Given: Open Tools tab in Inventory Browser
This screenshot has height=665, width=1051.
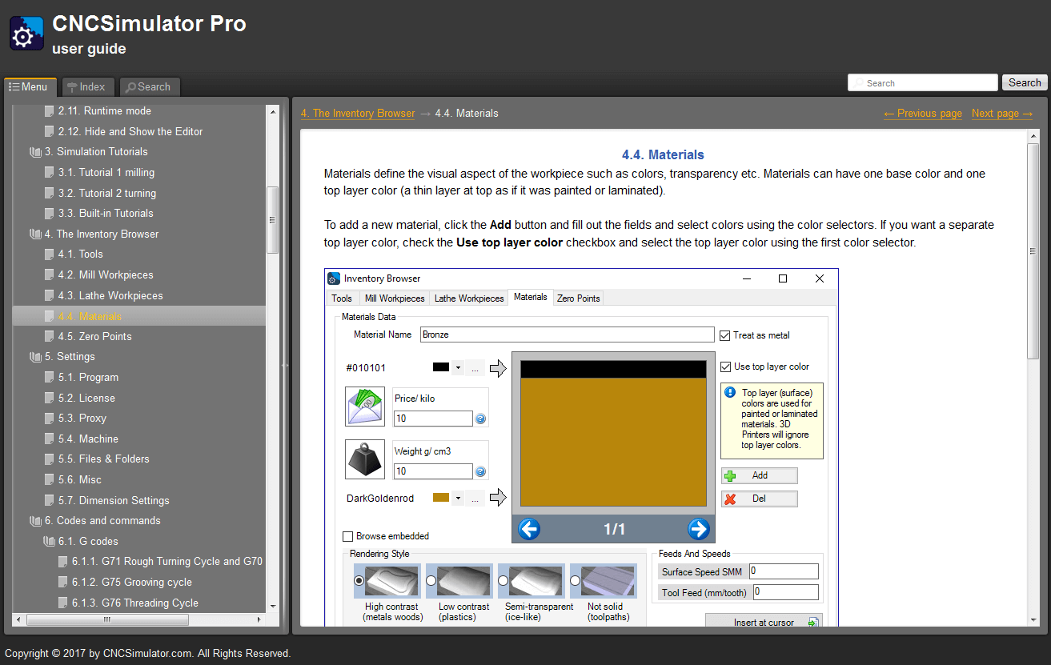Looking at the screenshot, I should coord(342,298).
